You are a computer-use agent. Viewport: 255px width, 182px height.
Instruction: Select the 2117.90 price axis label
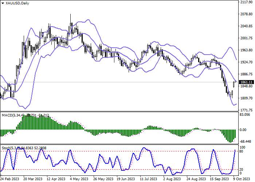[247, 2]
